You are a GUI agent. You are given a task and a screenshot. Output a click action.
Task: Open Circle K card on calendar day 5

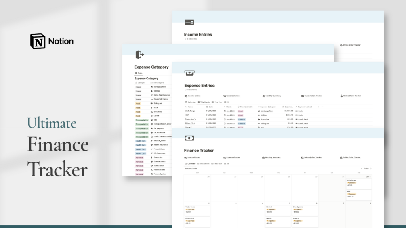coord(278,210)
